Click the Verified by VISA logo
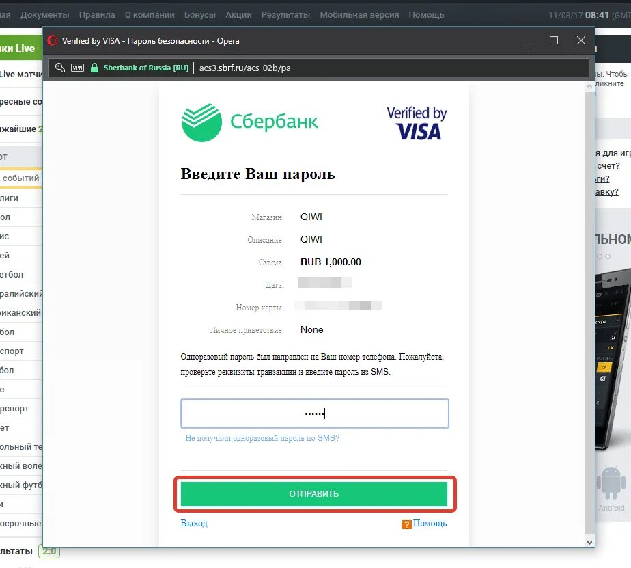The image size is (631, 568). (x=417, y=120)
